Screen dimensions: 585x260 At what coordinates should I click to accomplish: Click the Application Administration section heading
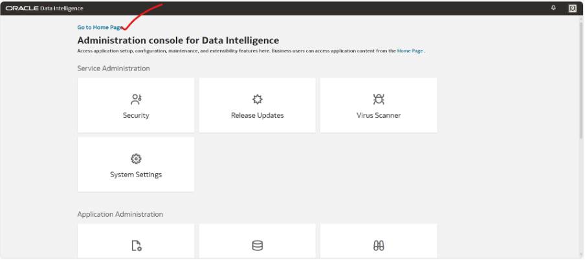click(x=120, y=214)
